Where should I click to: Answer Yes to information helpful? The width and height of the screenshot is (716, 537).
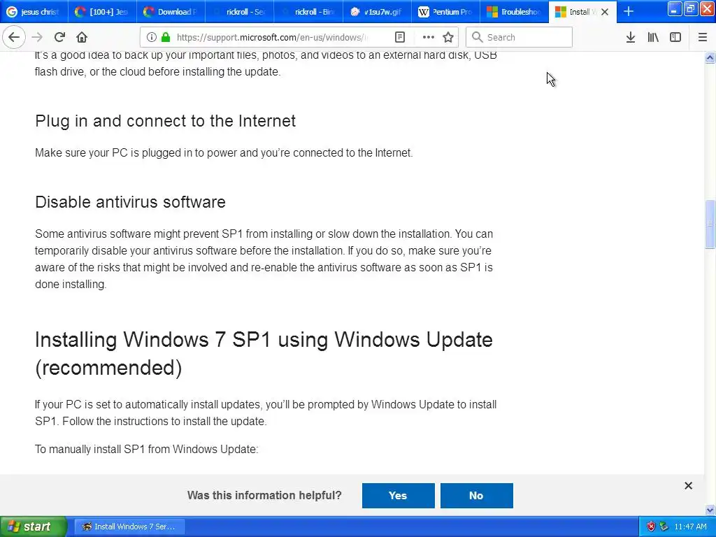(x=398, y=496)
